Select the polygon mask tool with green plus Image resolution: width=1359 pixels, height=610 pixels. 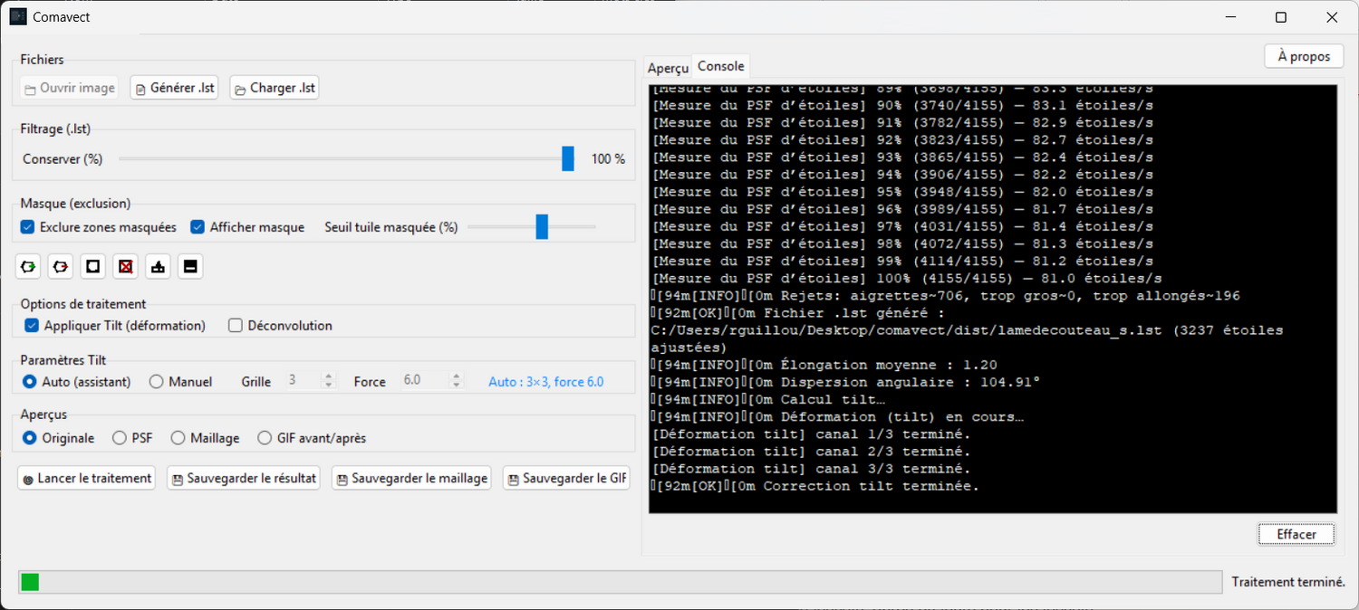tap(29, 266)
